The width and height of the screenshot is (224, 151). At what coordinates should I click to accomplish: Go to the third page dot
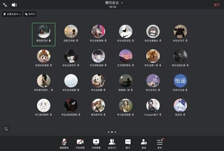tap(115, 132)
